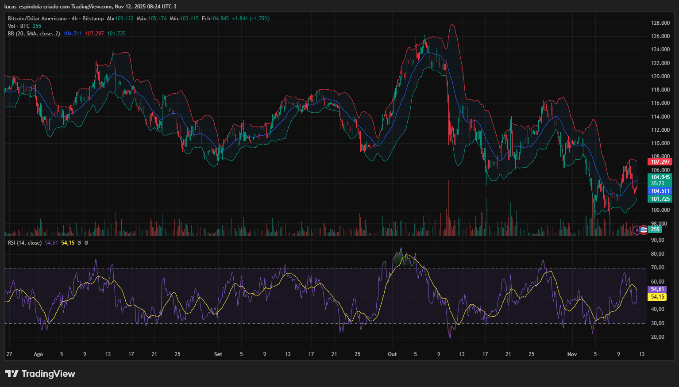679x387 pixels.
Task: Click the purple 54,61 RSI axis label
Action: [x=657, y=289]
